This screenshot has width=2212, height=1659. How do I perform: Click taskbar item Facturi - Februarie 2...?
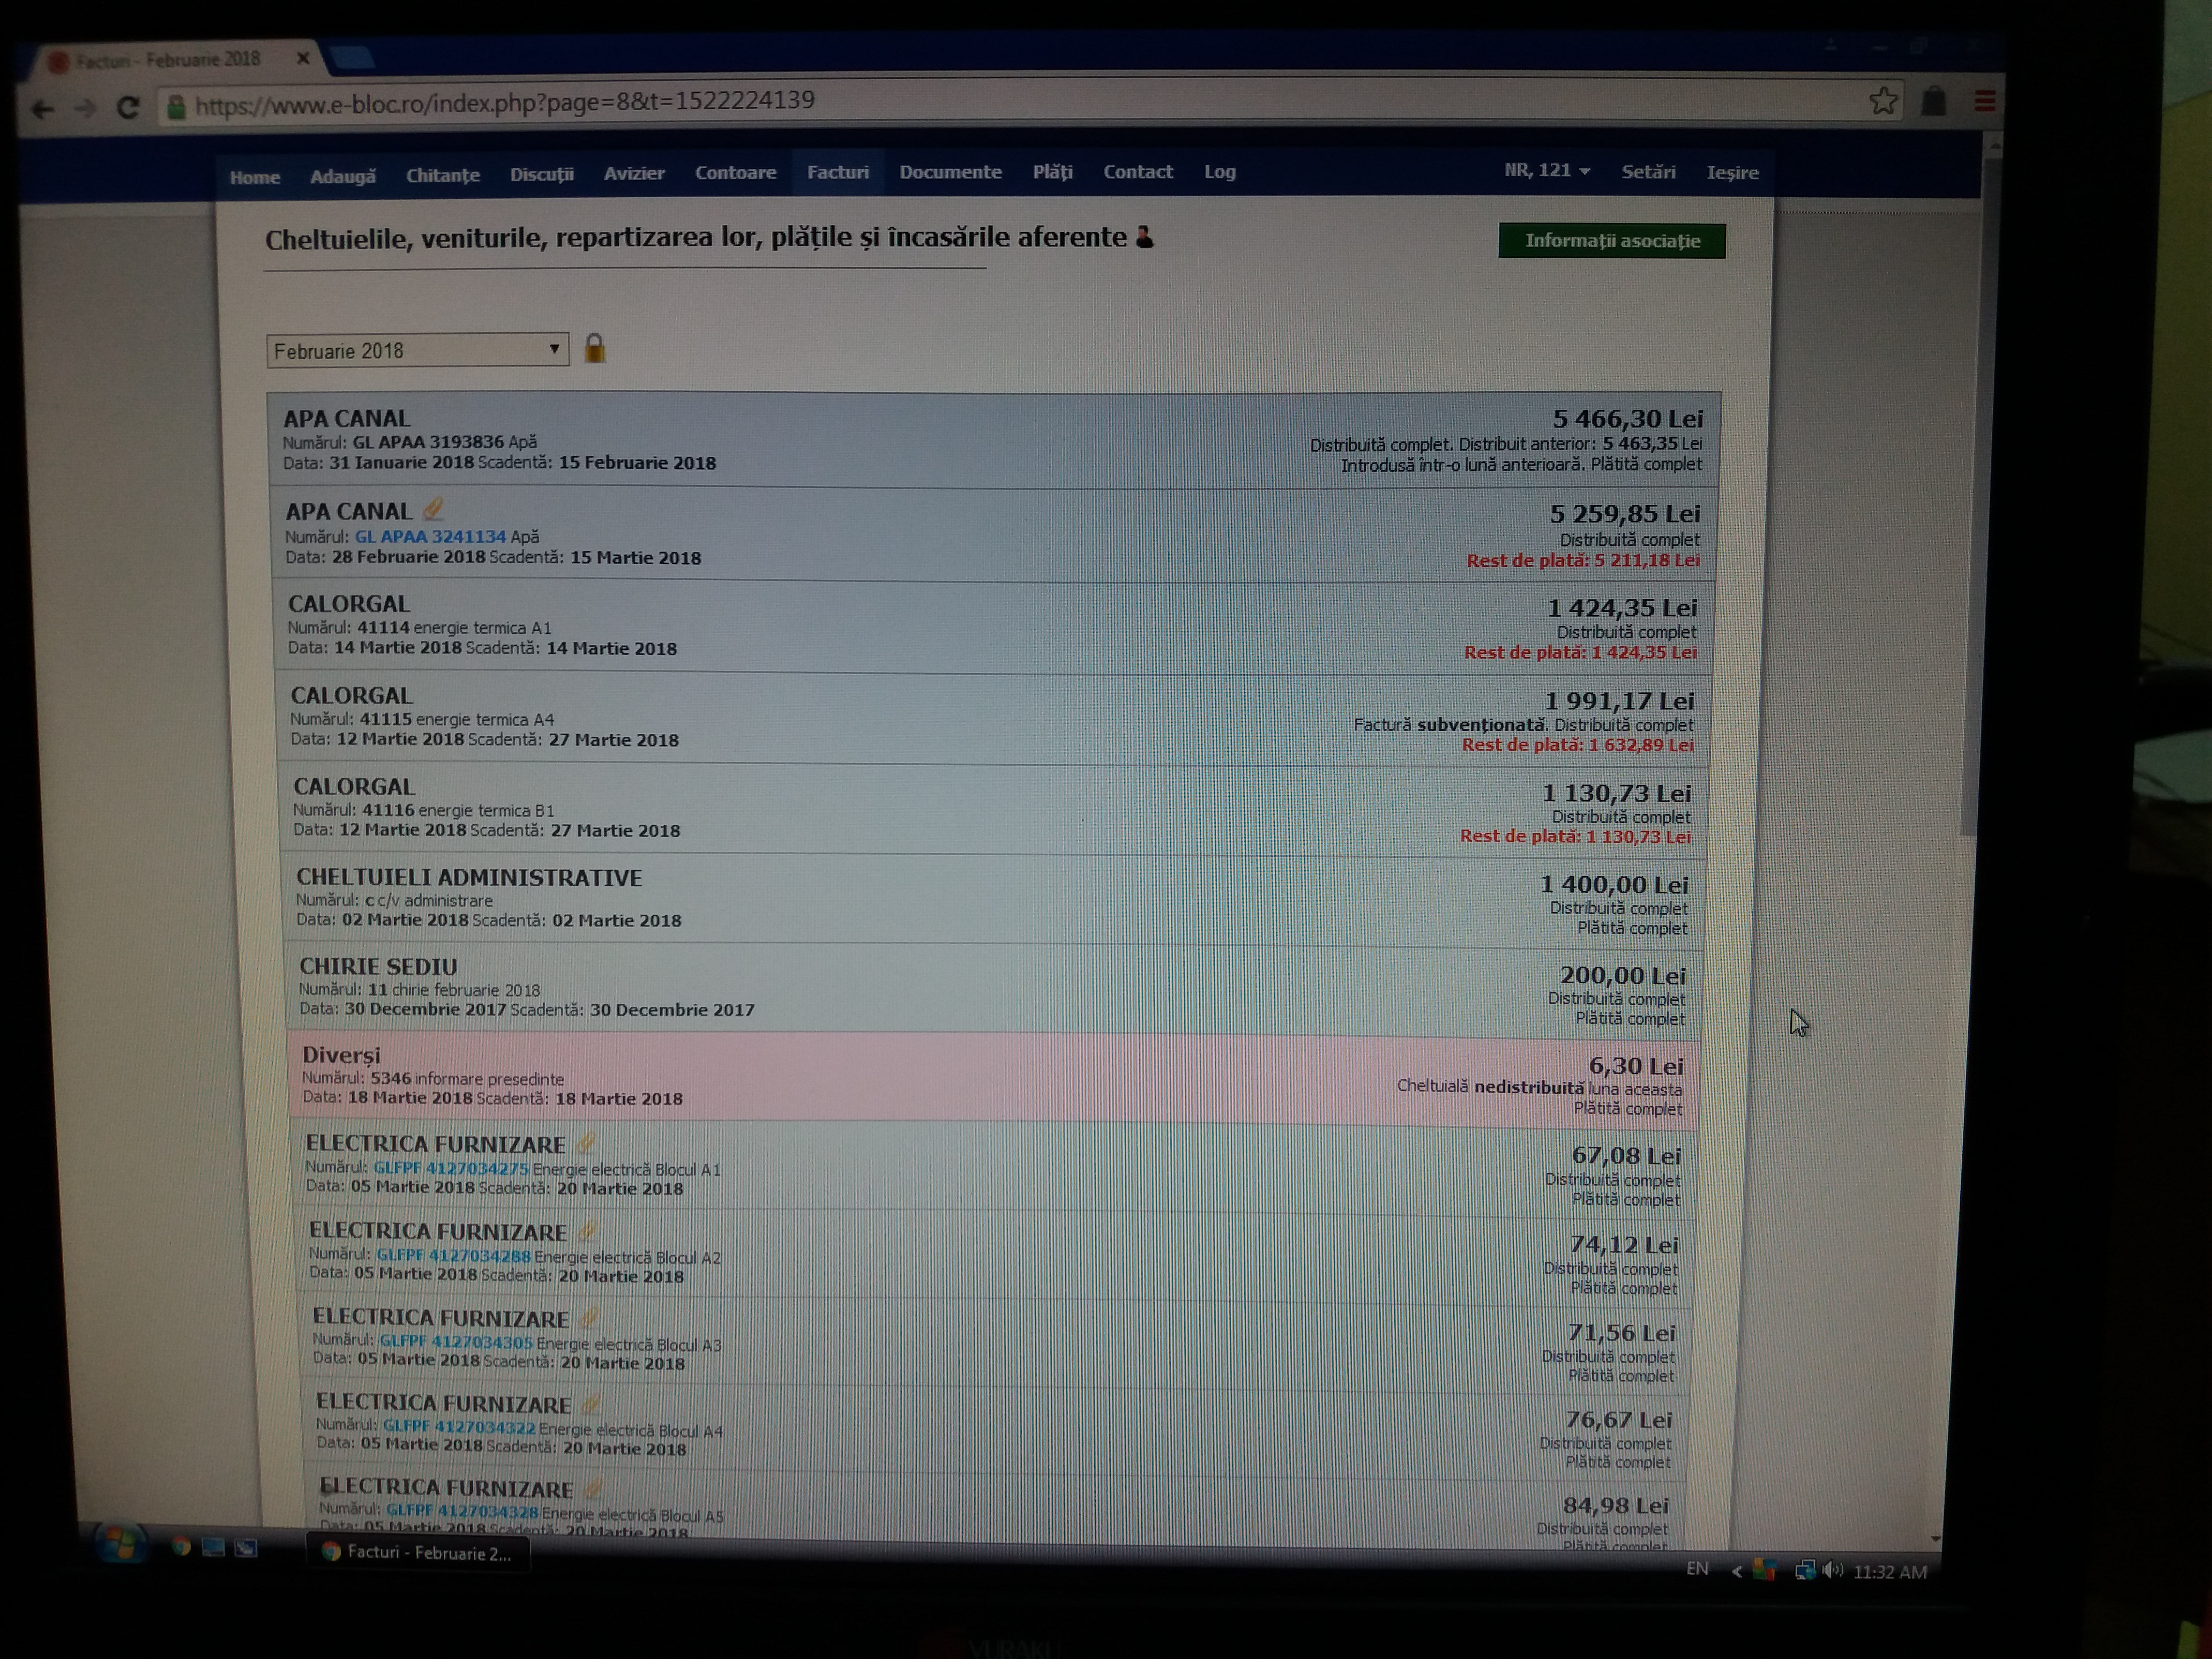418,1553
